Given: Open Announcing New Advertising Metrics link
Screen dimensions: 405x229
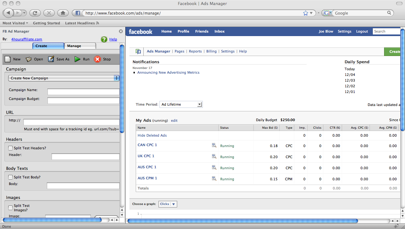Looking at the screenshot, I should (168, 72).
